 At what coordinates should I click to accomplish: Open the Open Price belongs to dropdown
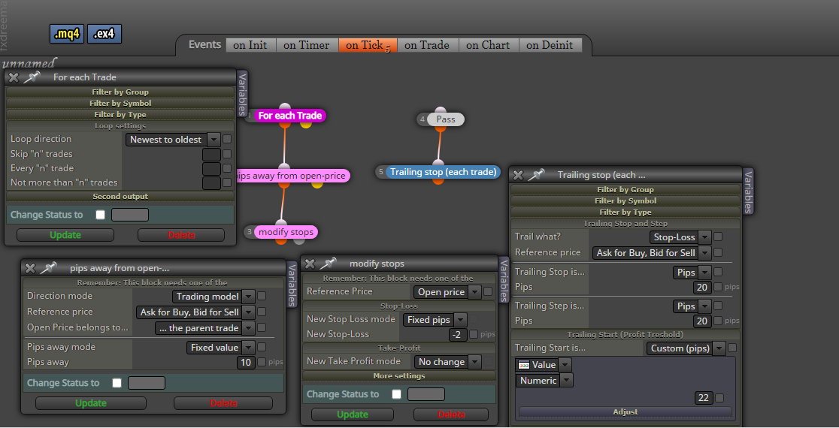pos(205,328)
